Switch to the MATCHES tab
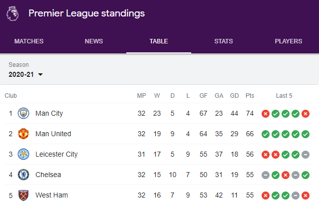 point(29,41)
